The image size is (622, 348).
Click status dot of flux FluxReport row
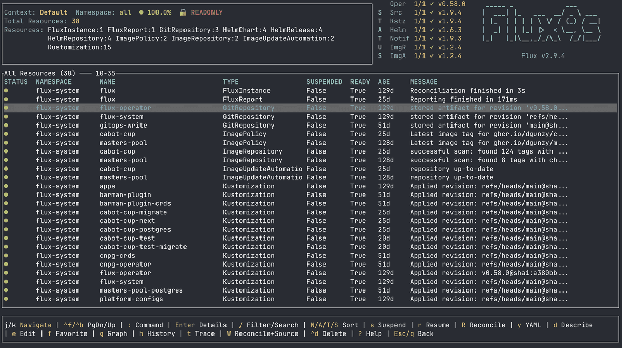[x=6, y=99]
